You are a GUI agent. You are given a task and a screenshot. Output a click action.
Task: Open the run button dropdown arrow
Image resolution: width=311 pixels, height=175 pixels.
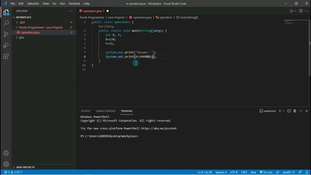tap(295, 11)
